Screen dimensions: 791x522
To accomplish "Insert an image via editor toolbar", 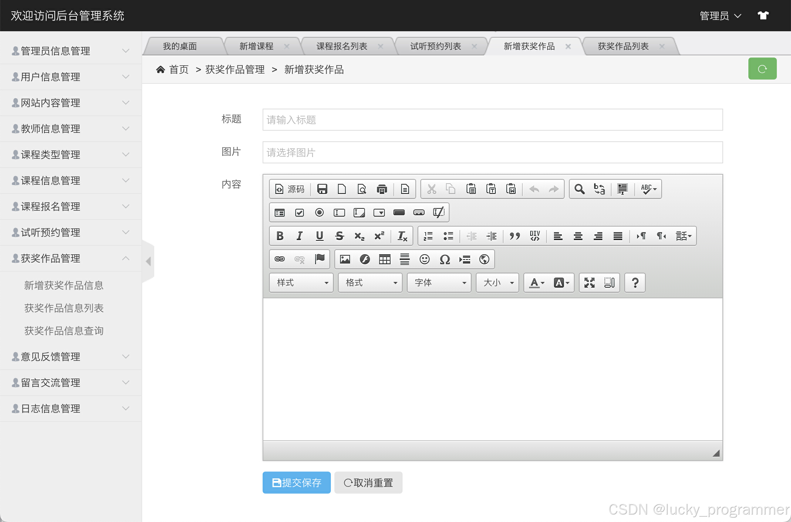I will pos(345,260).
